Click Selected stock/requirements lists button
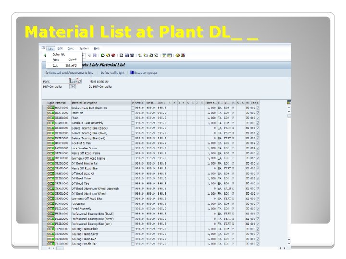The width and height of the screenshot is (346, 259). [x=69, y=73]
